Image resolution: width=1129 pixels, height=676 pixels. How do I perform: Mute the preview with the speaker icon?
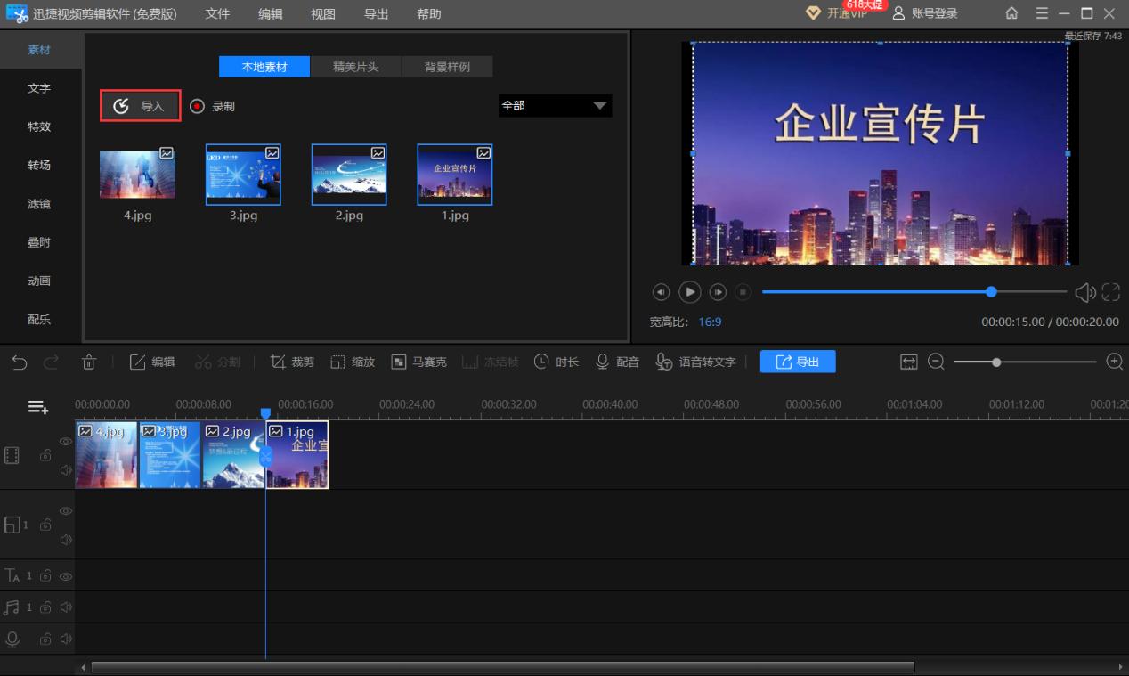click(1085, 292)
